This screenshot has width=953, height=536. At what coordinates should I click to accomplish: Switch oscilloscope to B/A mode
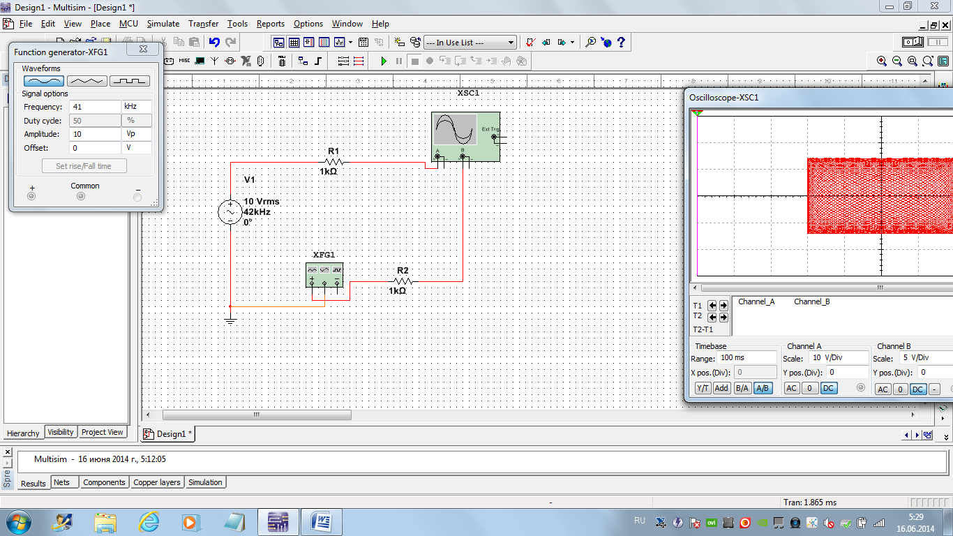742,389
